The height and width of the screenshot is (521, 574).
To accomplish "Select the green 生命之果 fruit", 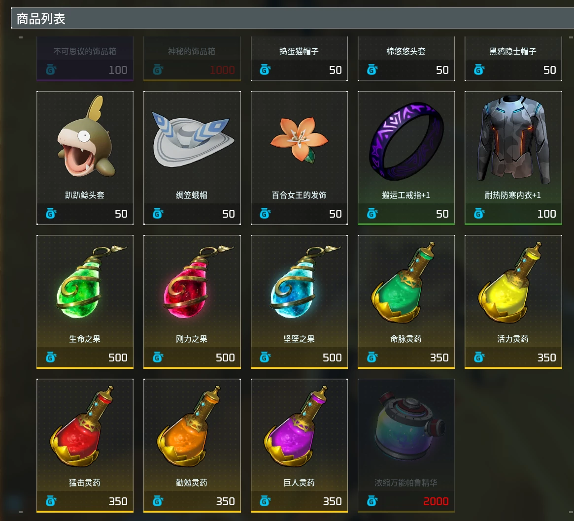I will (85, 301).
